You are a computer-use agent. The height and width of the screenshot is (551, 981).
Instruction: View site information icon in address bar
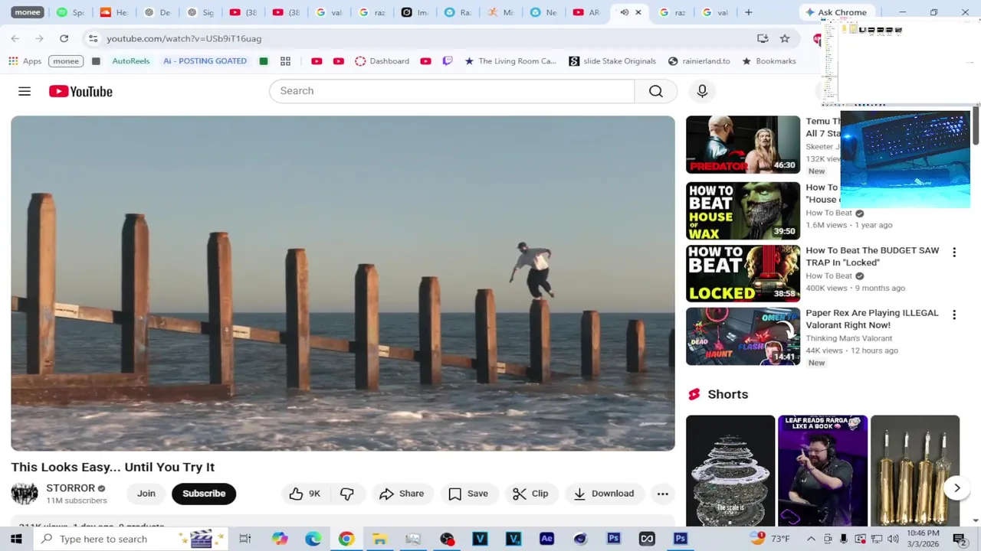[93, 38]
